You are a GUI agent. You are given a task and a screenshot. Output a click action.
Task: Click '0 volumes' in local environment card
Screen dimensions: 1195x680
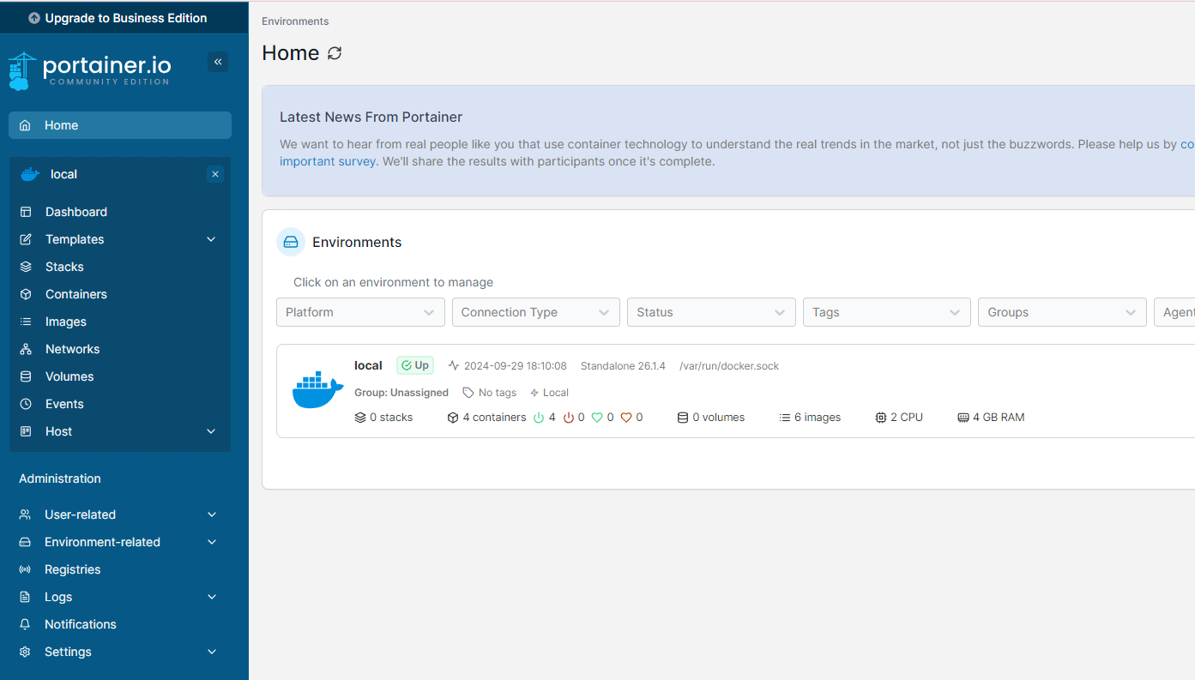pyautogui.click(x=711, y=418)
